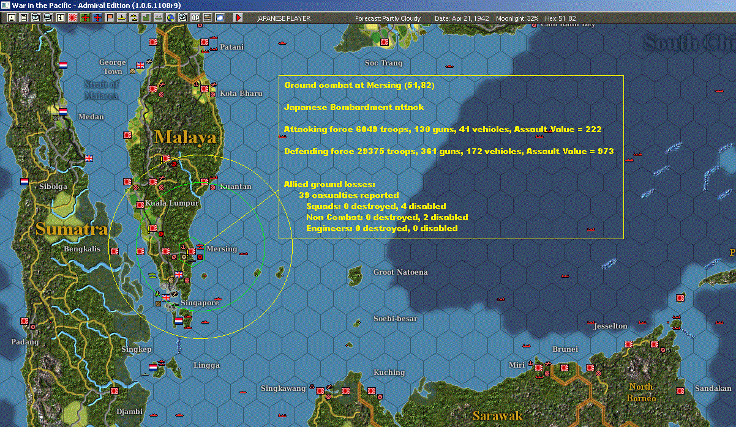Select Japanese flag base at Padang
Image resolution: width=736 pixels, height=427 pixels.
click(24, 321)
